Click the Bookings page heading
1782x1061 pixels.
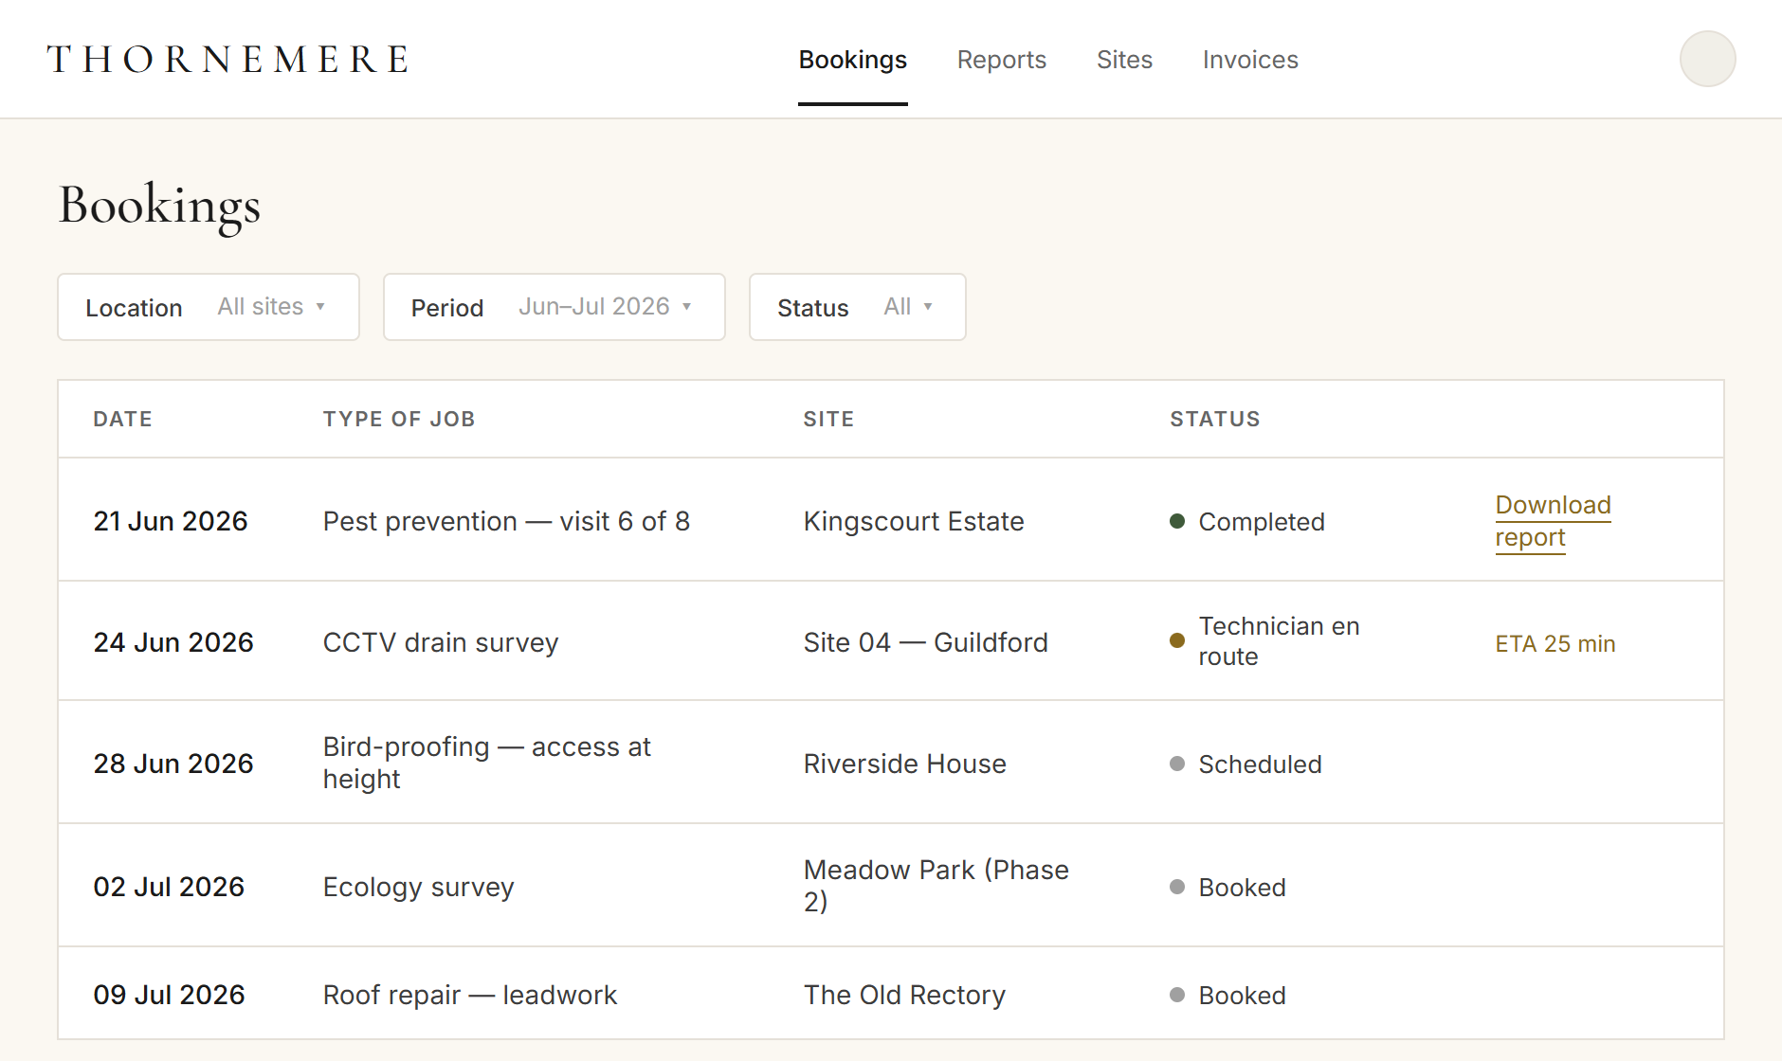(x=159, y=206)
